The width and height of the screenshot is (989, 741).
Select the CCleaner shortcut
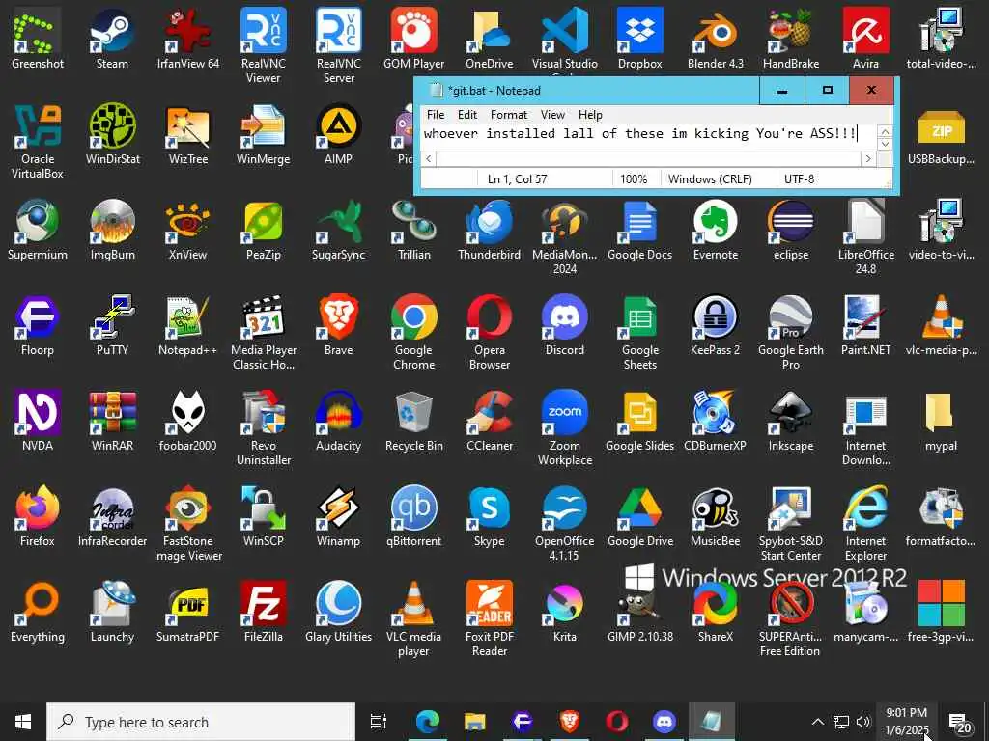[490, 421]
